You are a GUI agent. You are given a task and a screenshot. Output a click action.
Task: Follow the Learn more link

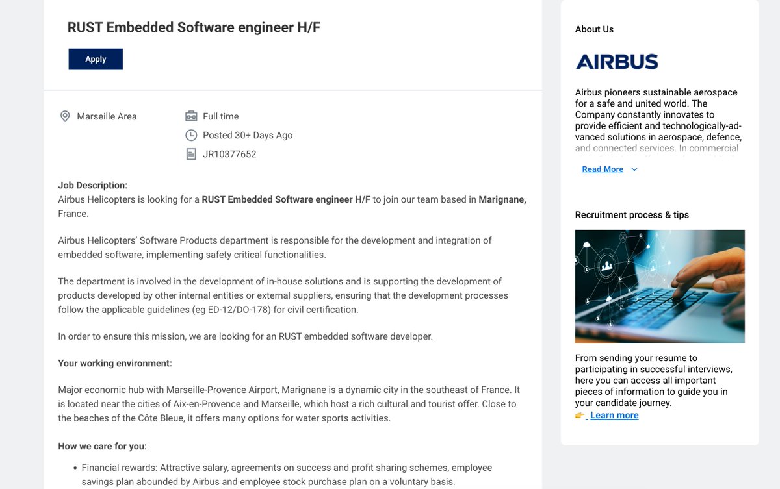(x=614, y=416)
